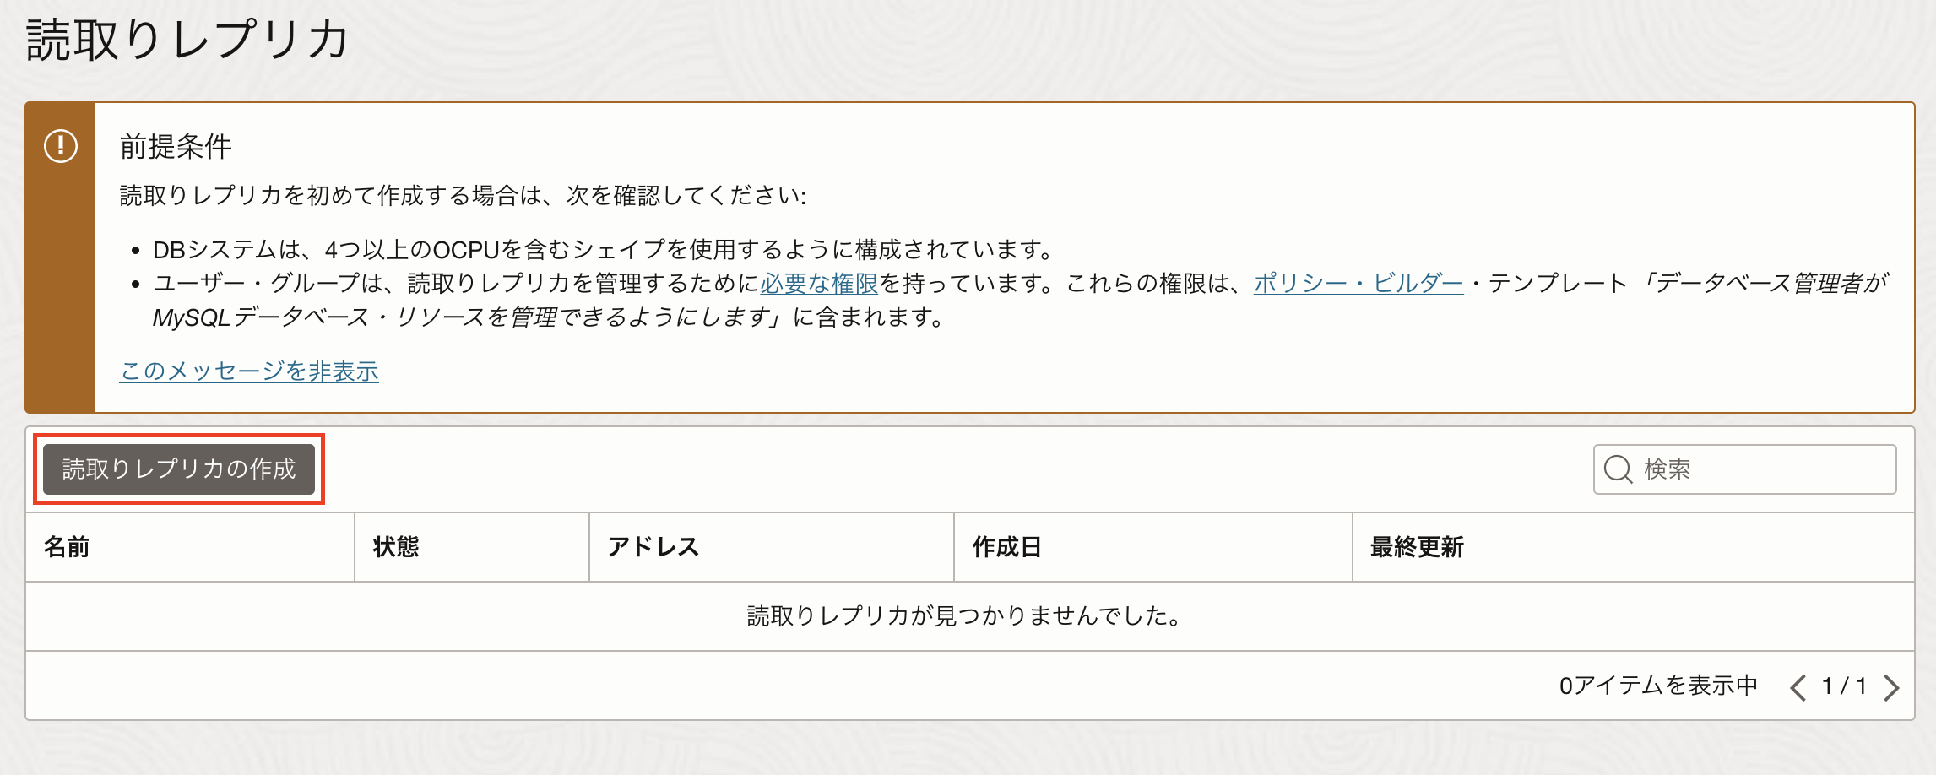
Task: Sort the table by 名前 column
Action: click(x=68, y=547)
